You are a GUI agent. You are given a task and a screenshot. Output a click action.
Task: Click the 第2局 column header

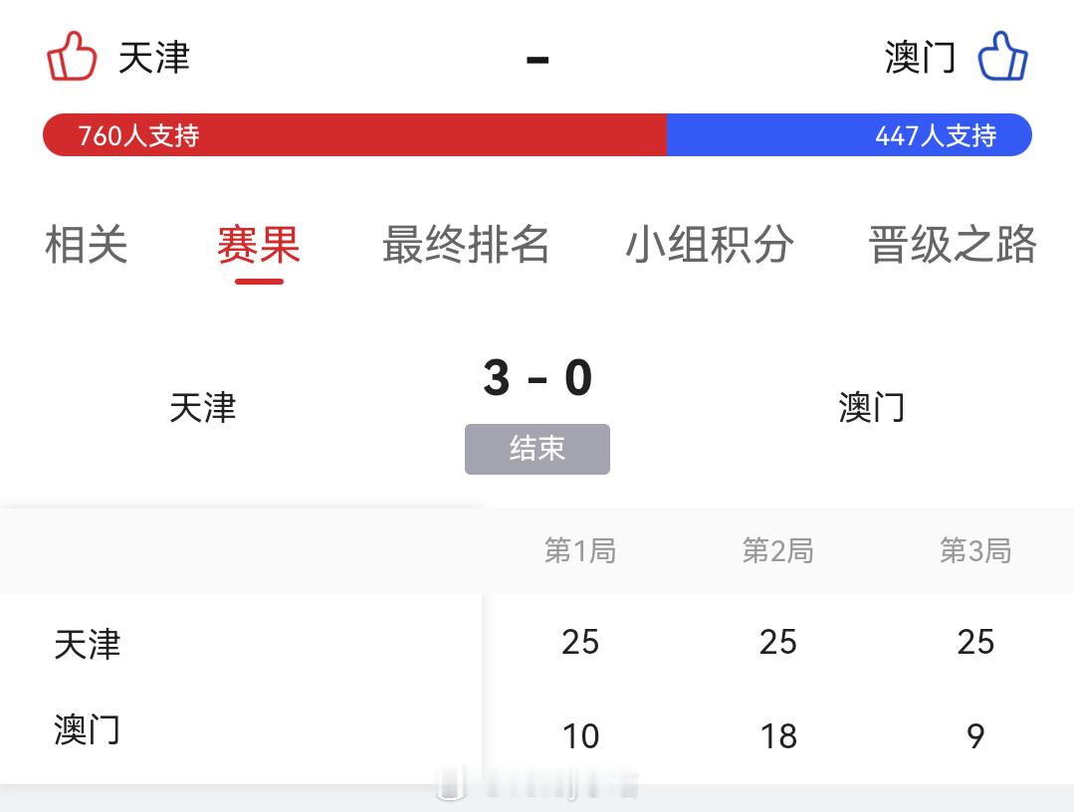[778, 550]
